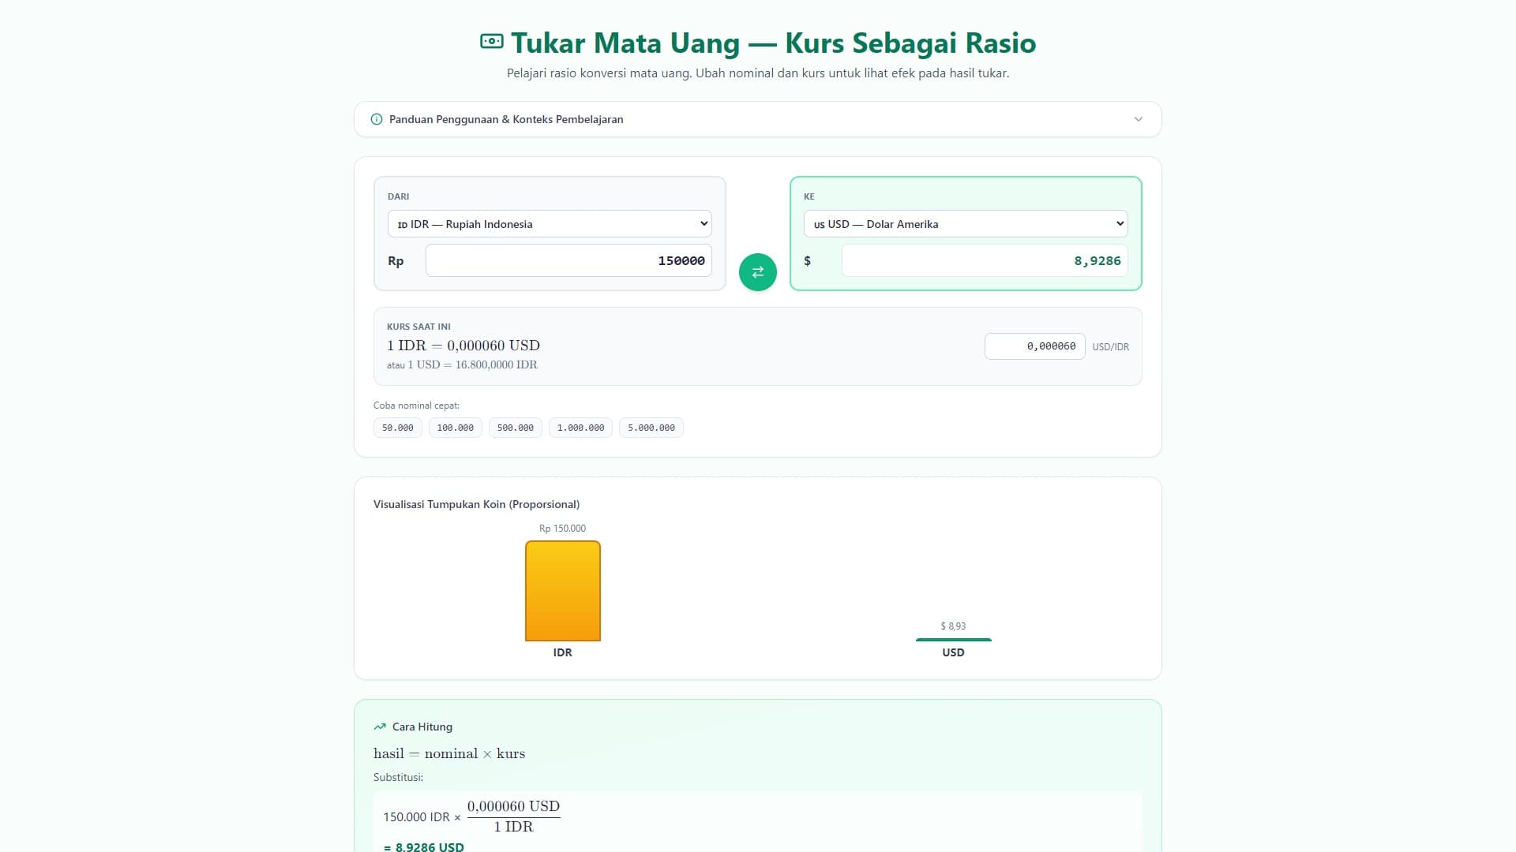Click the formula 'hasil = nominal × kurs'
The width and height of the screenshot is (1516, 852).
[449, 753]
